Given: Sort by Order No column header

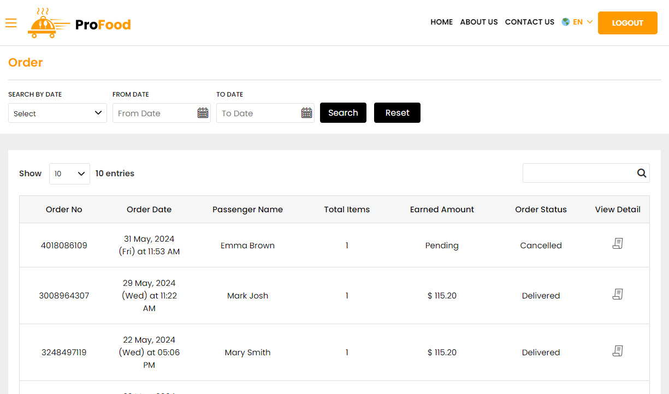Looking at the screenshot, I should point(64,210).
